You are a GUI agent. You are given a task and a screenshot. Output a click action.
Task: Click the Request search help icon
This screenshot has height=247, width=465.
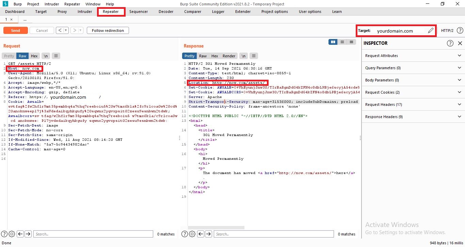[4, 234]
